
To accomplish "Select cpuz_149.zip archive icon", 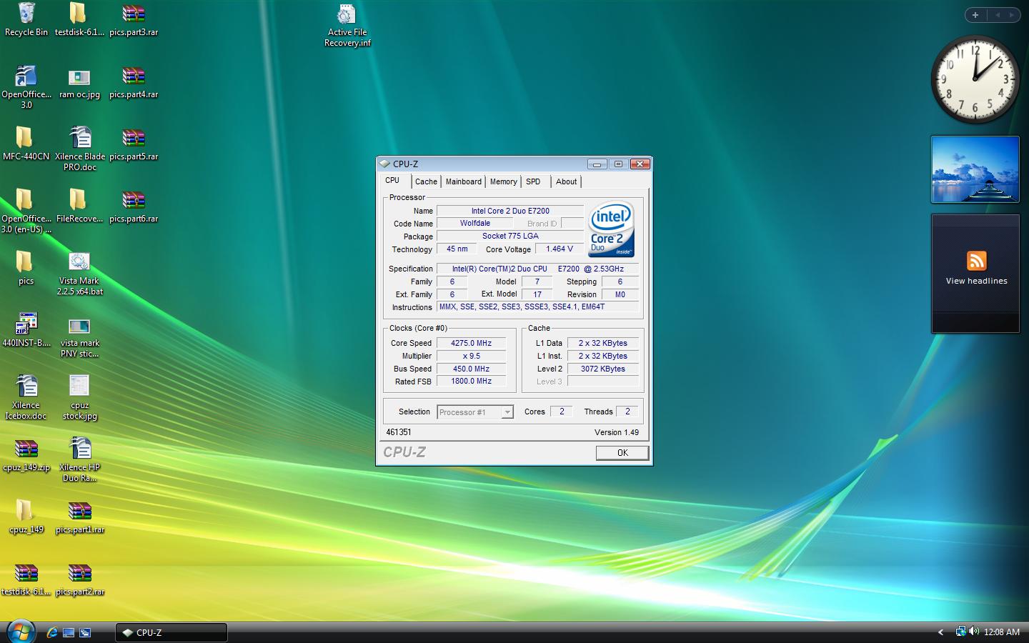I will point(26,454).
